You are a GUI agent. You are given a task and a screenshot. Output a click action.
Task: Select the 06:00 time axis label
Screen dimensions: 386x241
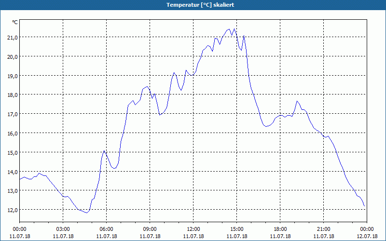pyautogui.click(x=106, y=229)
